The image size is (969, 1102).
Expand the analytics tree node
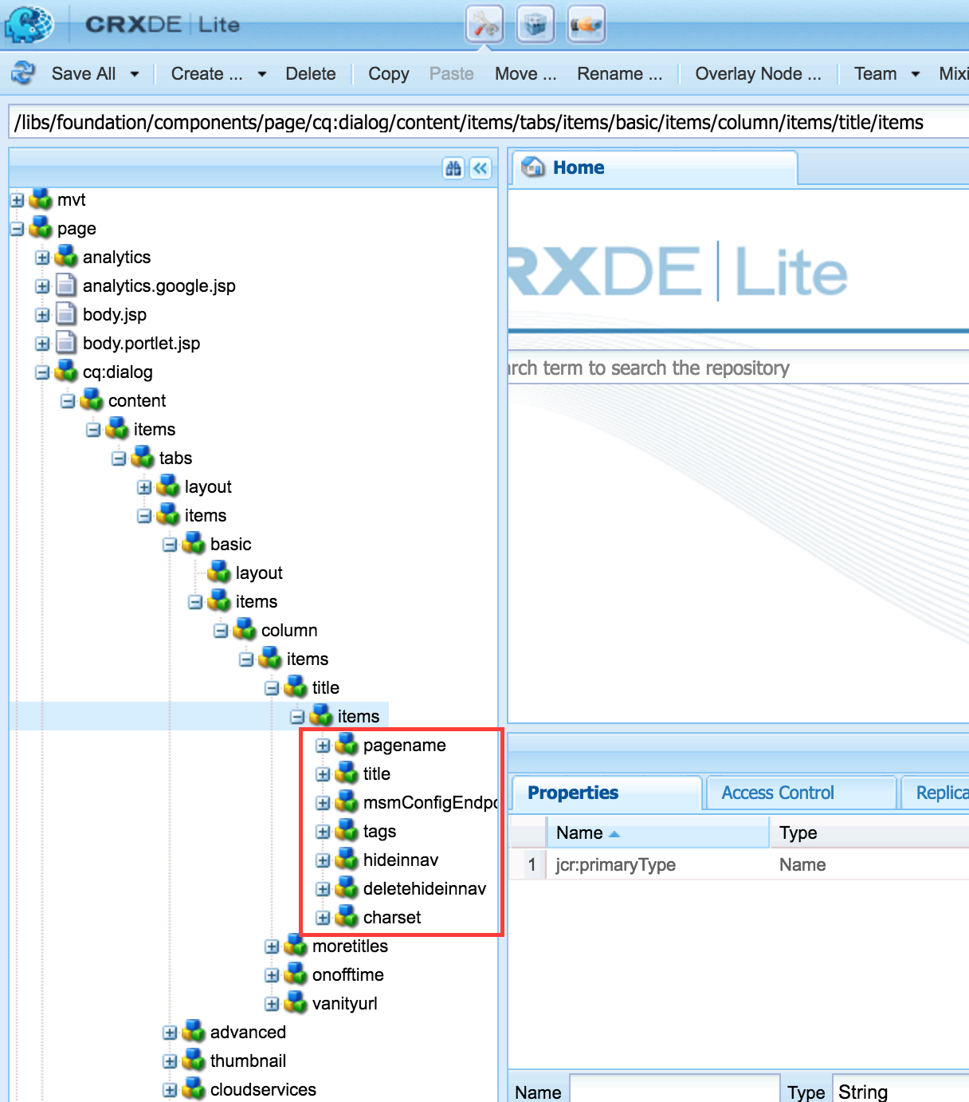[x=43, y=258]
